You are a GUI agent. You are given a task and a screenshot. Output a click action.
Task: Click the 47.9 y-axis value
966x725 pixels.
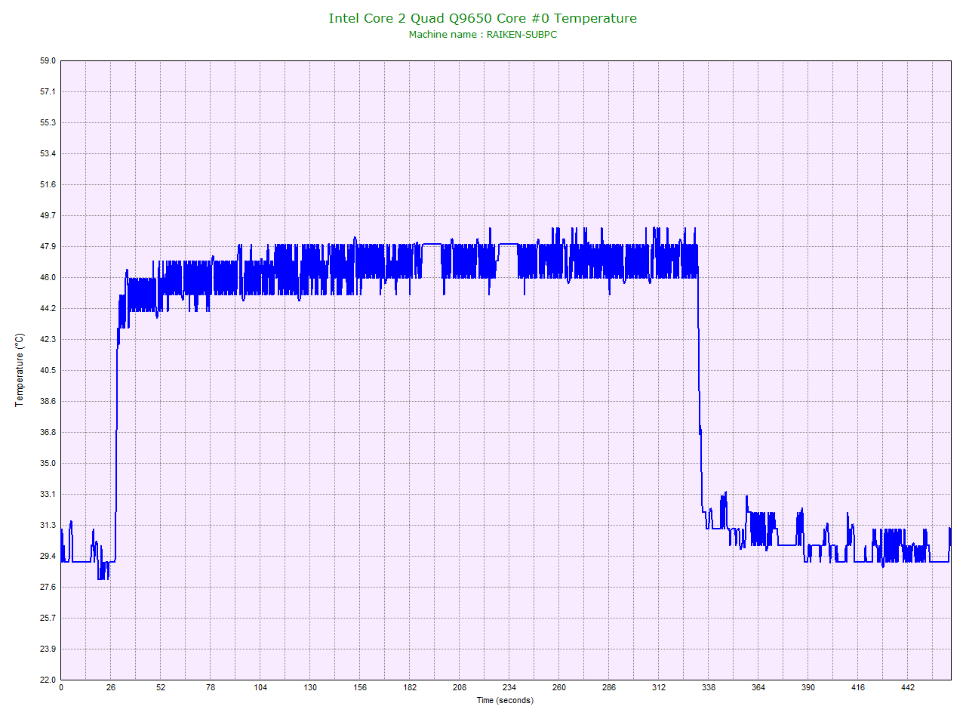(48, 246)
